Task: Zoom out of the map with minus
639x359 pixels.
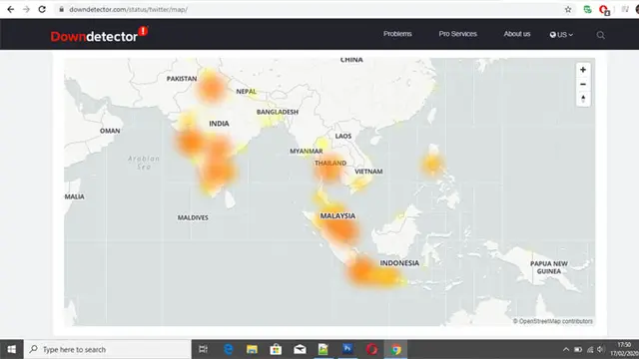Action: [x=583, y=84]
